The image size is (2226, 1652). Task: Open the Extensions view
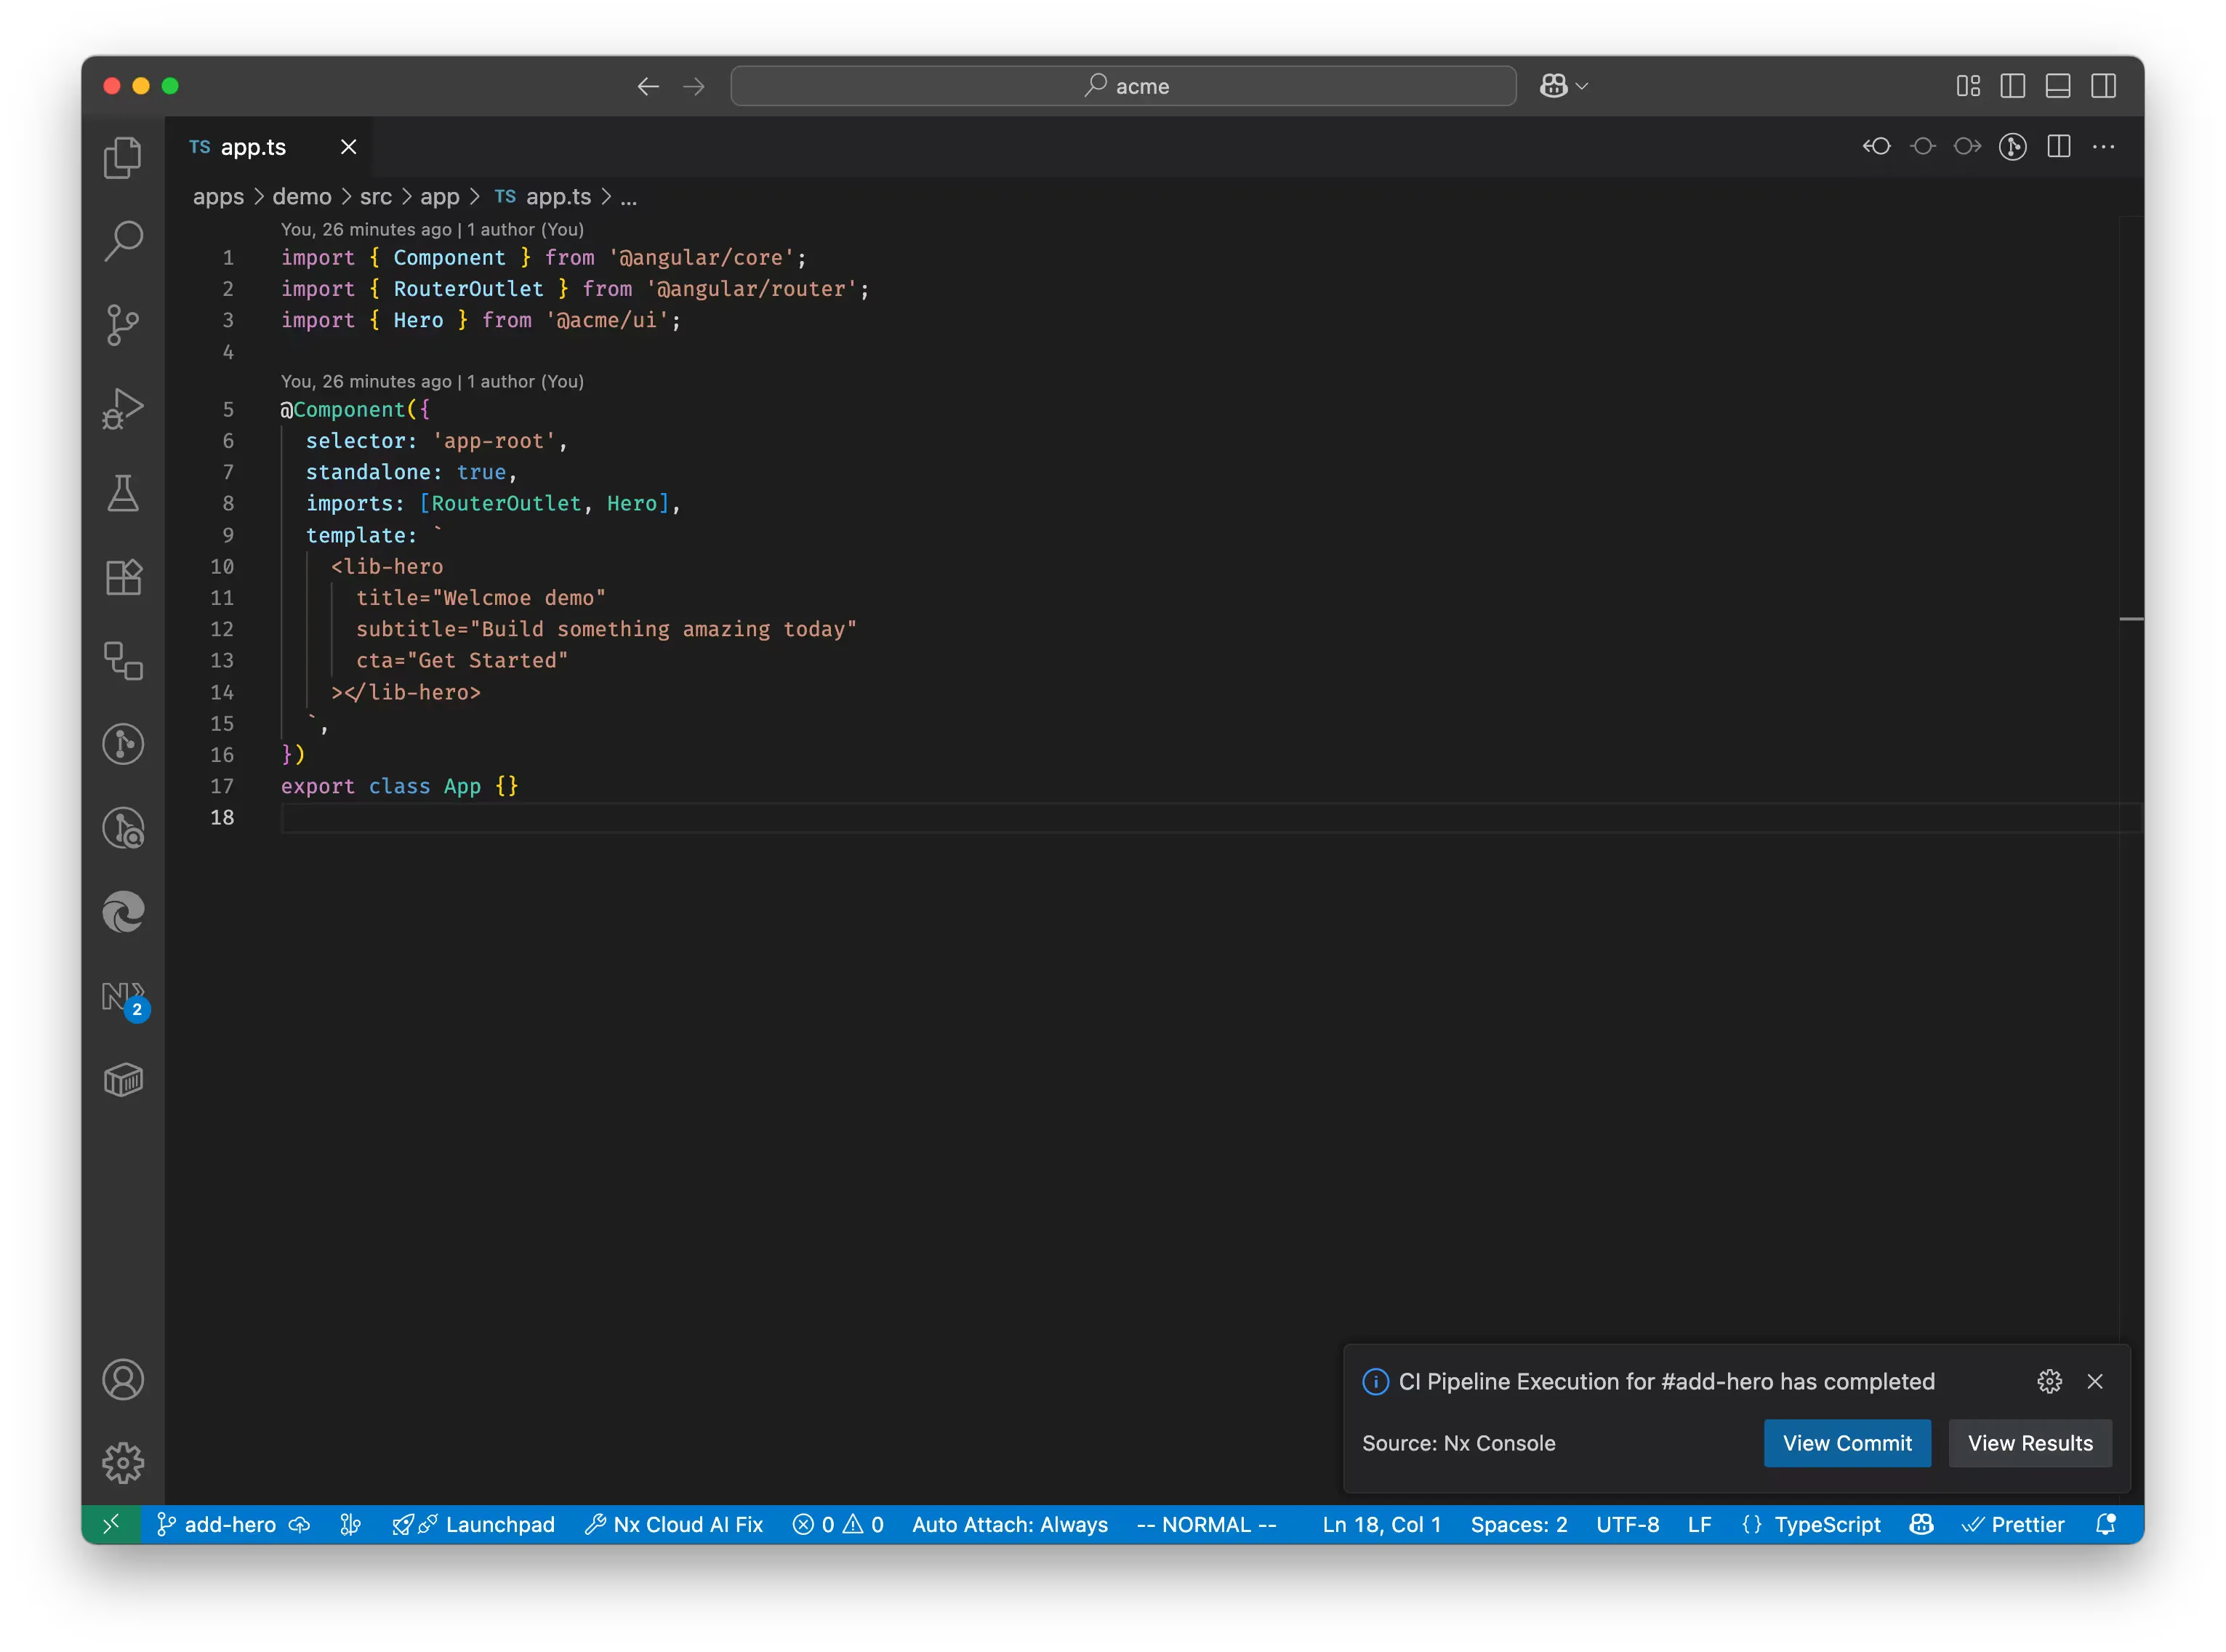pyautogui.click(x=123, y=577)
